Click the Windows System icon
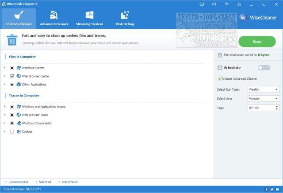The image size is (283, 193). coord(19,68)
